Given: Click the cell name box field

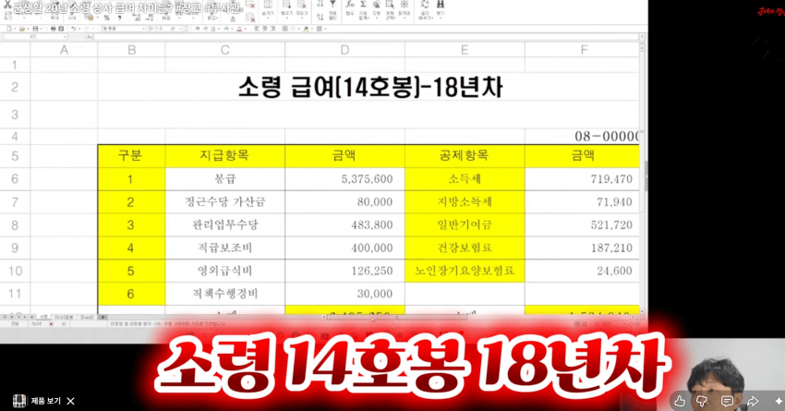Looking at the screenshot, I should pyautogui.click(x=34, y=37).
